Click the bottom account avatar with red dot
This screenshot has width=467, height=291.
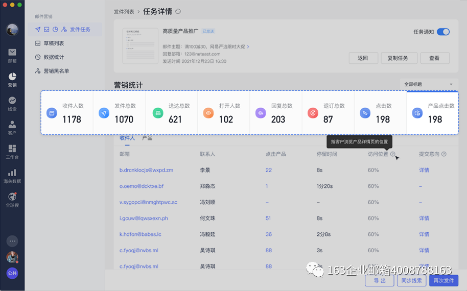tap(12, 257)
